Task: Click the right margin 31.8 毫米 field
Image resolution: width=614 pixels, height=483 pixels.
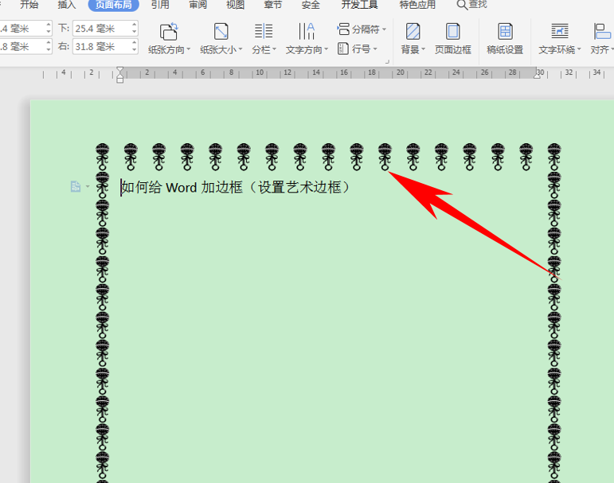Action: tap(102, 47)
